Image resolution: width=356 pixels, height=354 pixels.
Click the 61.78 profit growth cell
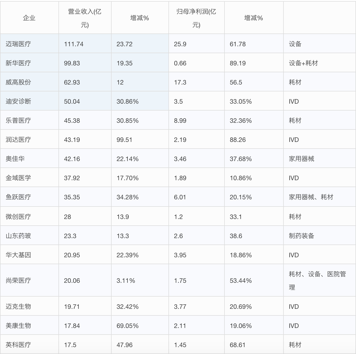[254, 44]
